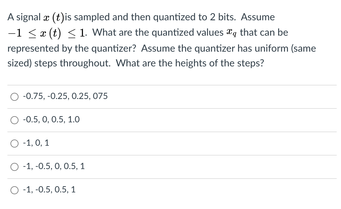The image size is (341, 209).
Task: Click the answer text '-1, -0.5, 0, 0.5, 1'
Action: tap(54, 166)
